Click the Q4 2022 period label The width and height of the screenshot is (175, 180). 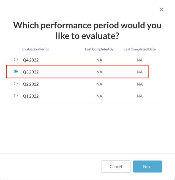31,60
